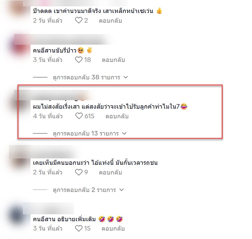The width and height of the screenshot is (252, 239).
Task: Expand the 13 replies thread
Action: click(x=86, y=133)
